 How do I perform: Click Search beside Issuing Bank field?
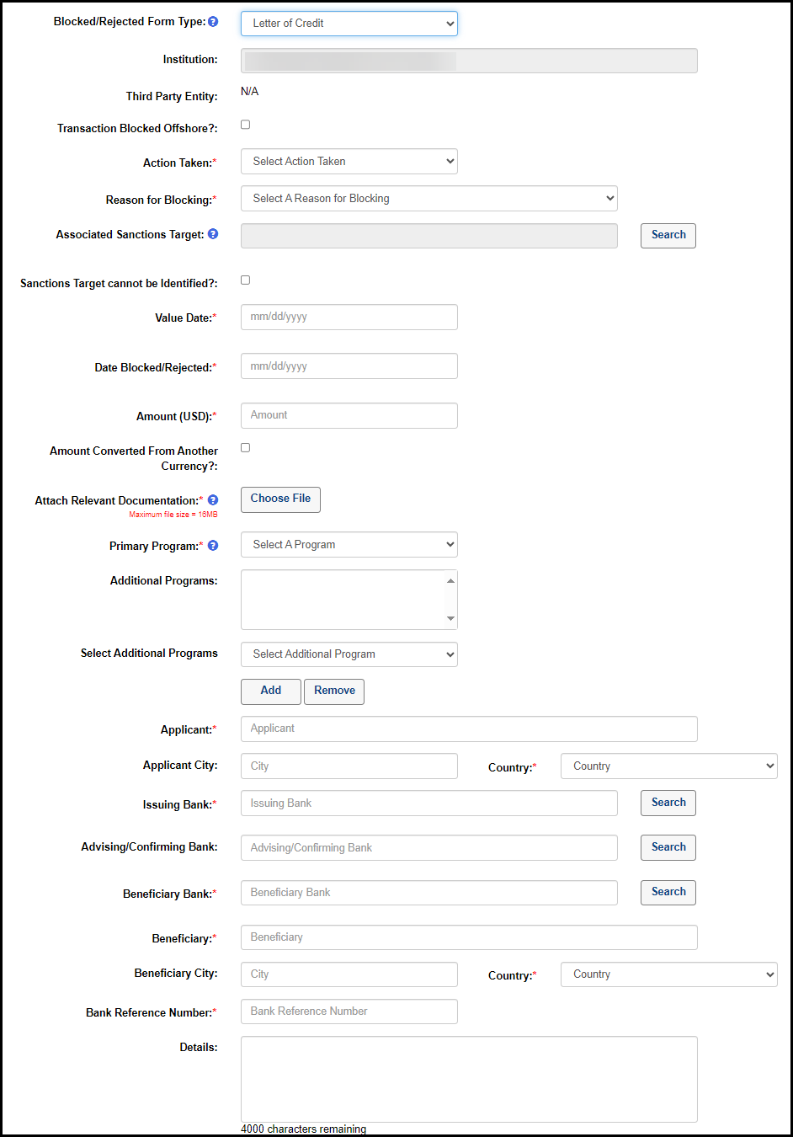[668, 803]
